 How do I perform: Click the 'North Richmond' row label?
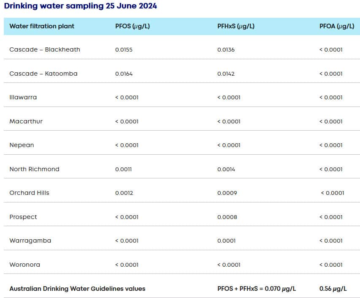click(34, 169)
